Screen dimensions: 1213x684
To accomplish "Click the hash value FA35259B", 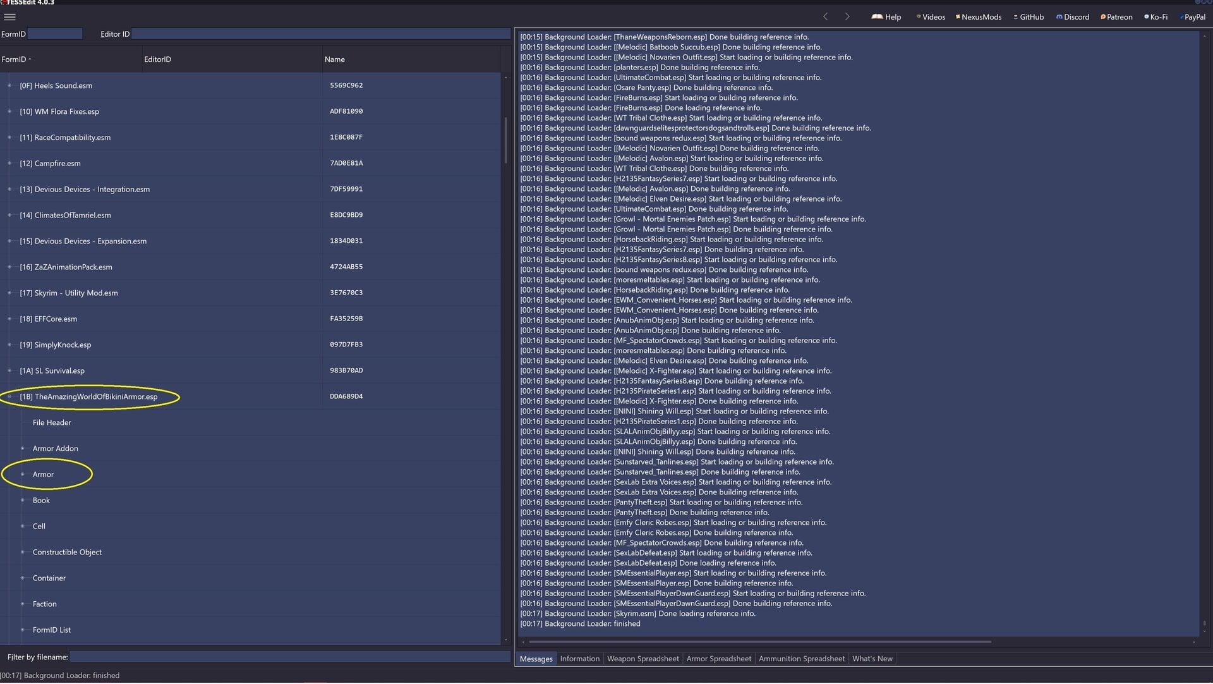I will (346, 319).
